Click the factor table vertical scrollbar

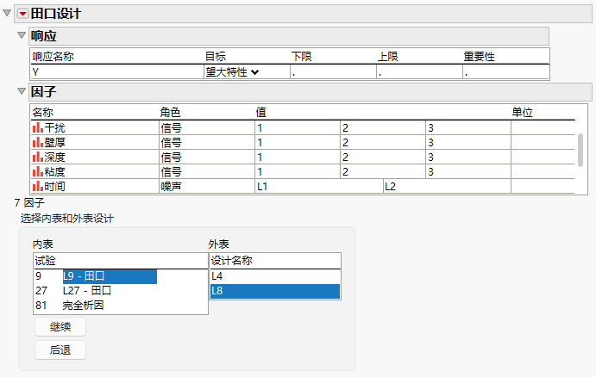(x=580, y=150)
